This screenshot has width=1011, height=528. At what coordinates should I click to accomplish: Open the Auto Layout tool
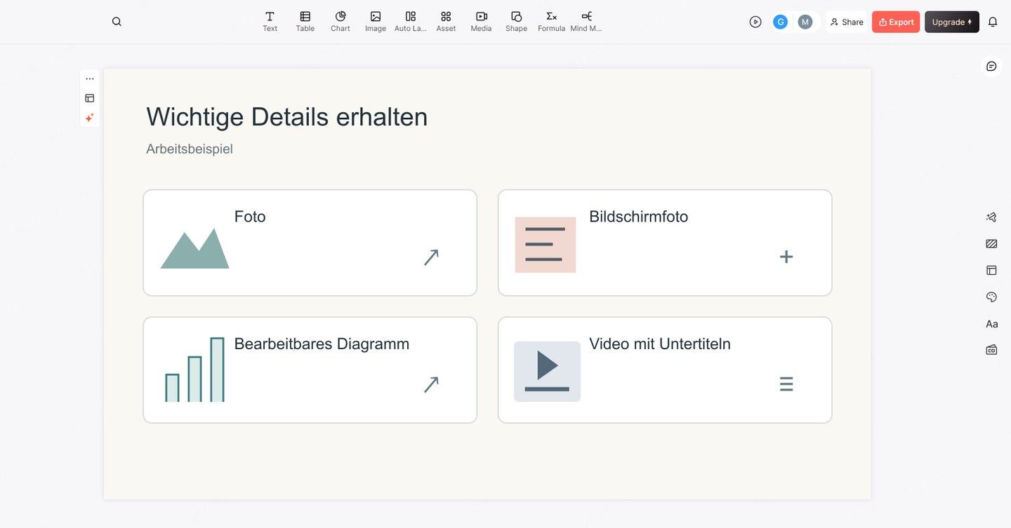click(x=411, y=21)
